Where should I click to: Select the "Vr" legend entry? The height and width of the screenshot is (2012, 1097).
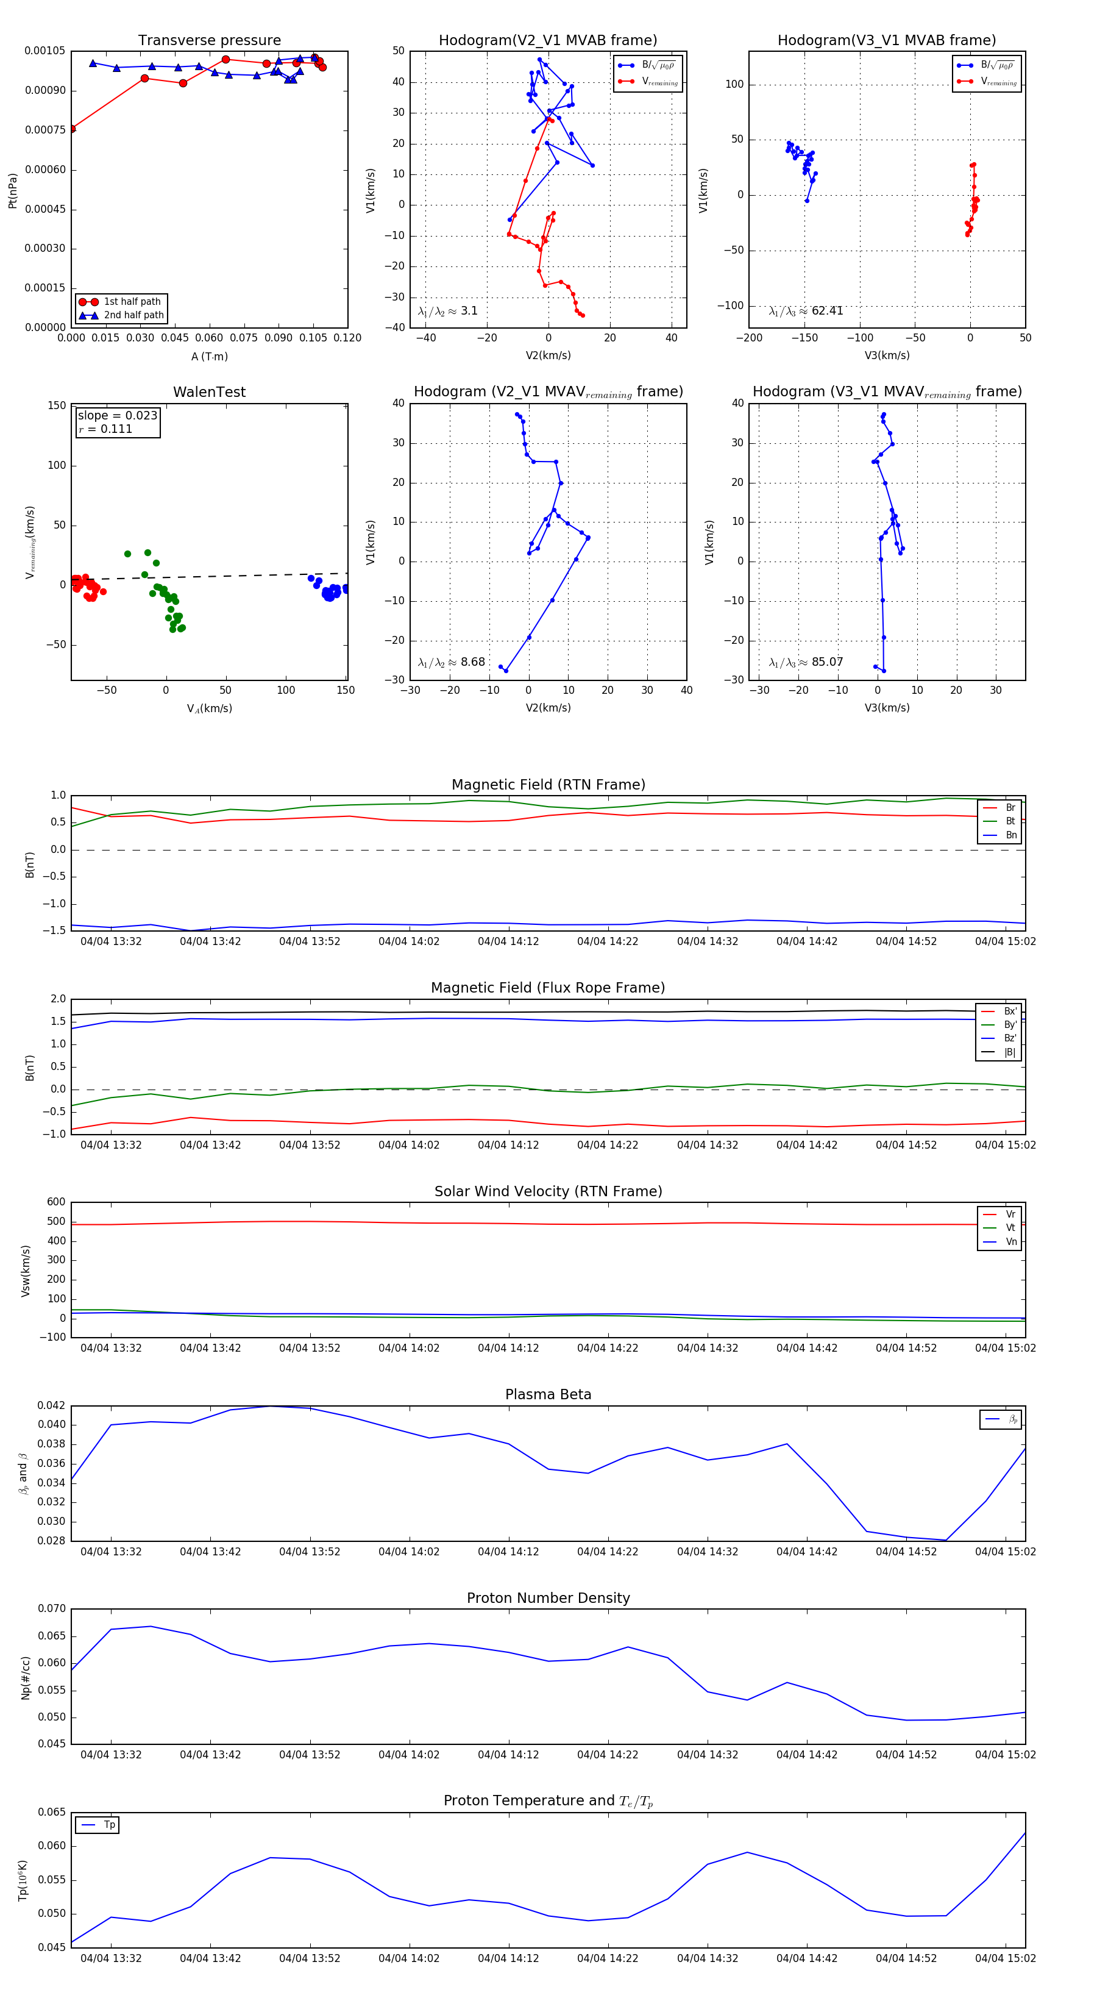point(999,1215)
